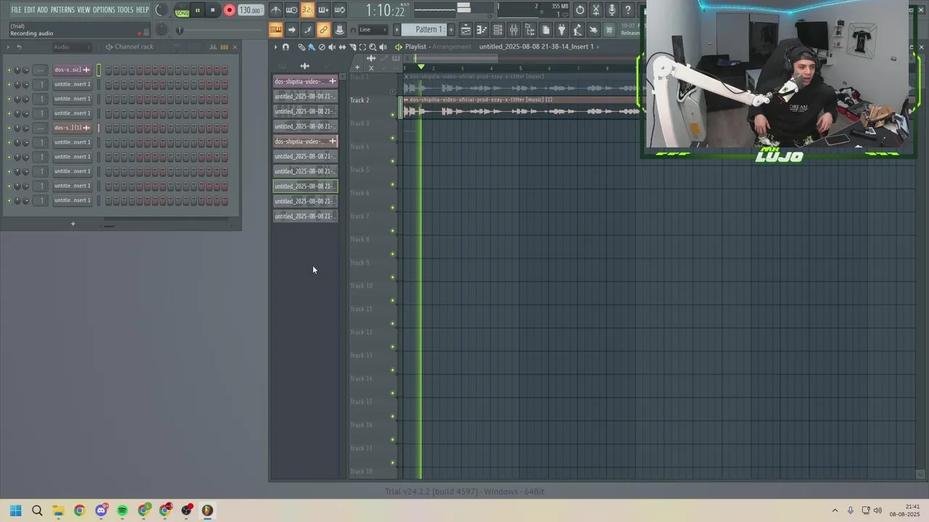Screen dimensions: 929x522
Task: Select the playlist zoom magnifier tool
Action: (x=372, y=47)
